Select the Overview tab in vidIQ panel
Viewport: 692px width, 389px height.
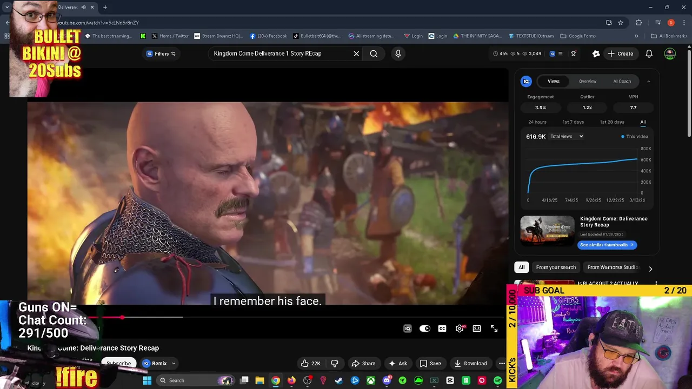pos(588,81)
